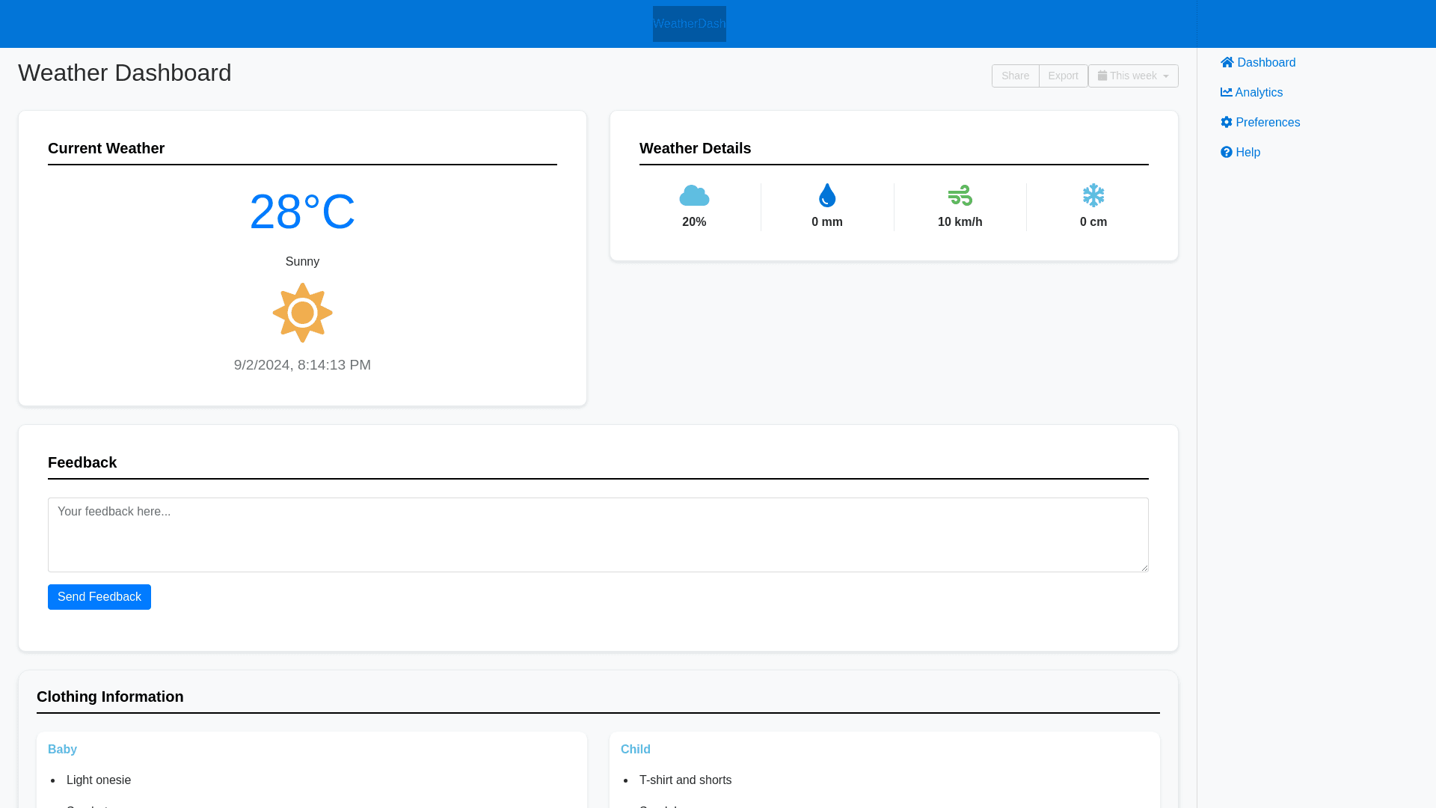Open the Analytics sidebar item
This screenshot has height=808, width=1436.
[x=1259, y=93]
